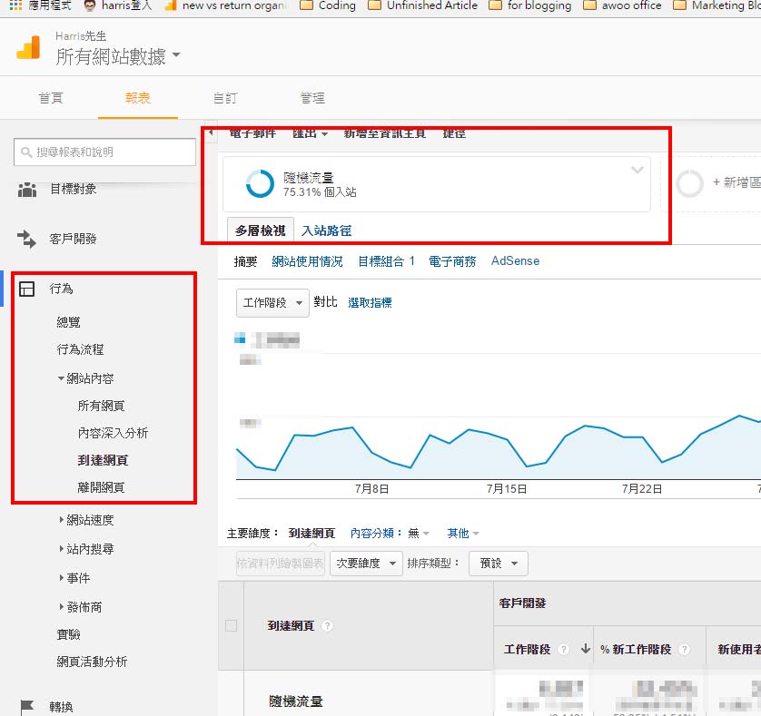761x716 pixels.
Task: Click the Google Analytics logo icon
Action: [28, 47]
